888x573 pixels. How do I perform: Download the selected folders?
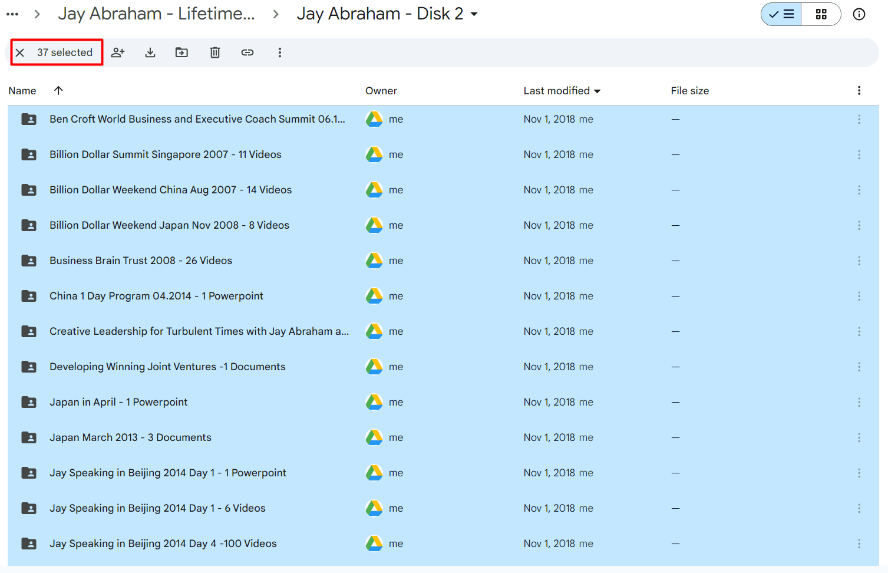click(x=150, y=52)
